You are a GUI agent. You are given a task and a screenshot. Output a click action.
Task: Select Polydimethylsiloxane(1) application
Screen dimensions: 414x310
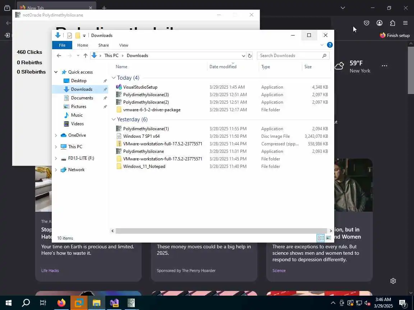pos(146,129)
